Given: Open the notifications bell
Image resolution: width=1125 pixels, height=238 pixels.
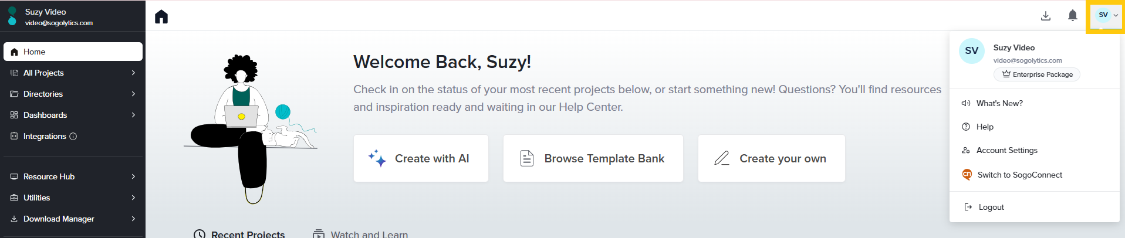Looking at the screenshot, I should point(1072,16).
